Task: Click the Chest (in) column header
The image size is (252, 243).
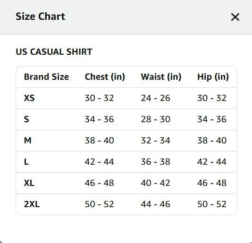Action: [x=105, y=76]
